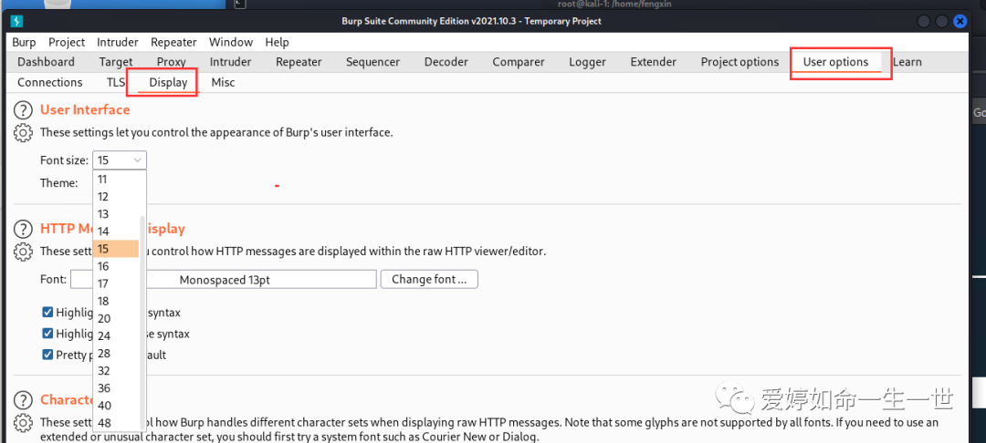Switch to the Dashboard tab
Viewport: 986px width, 443px height.
pyautogui.click(x=46, y=61)
